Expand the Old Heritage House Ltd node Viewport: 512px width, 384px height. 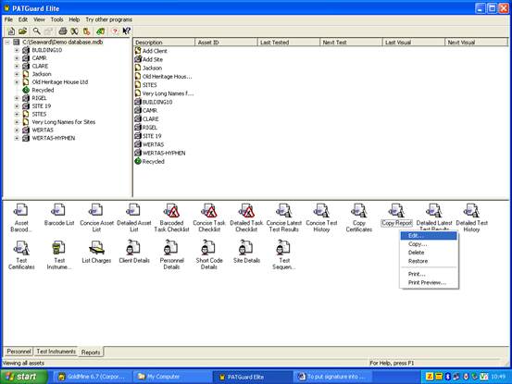point(17,82)
